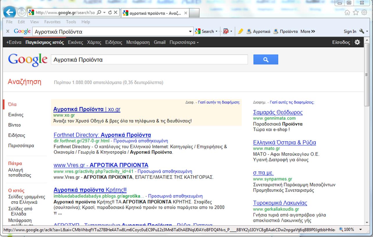Click the magnifier search icon in address bar
This screenshot has width=373, height=237.
pyautogui.click(x=99, y=12)
